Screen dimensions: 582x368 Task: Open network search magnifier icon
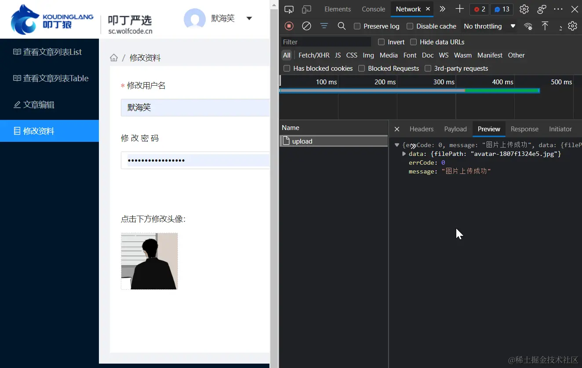click(342, 26)
